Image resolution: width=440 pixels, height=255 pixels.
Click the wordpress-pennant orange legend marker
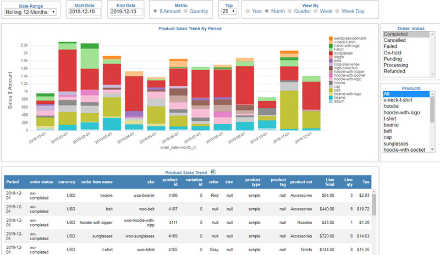click(330, 38)
